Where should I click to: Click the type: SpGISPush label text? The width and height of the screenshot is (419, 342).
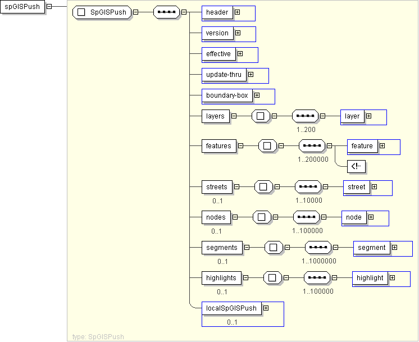(x=98, y=337)
